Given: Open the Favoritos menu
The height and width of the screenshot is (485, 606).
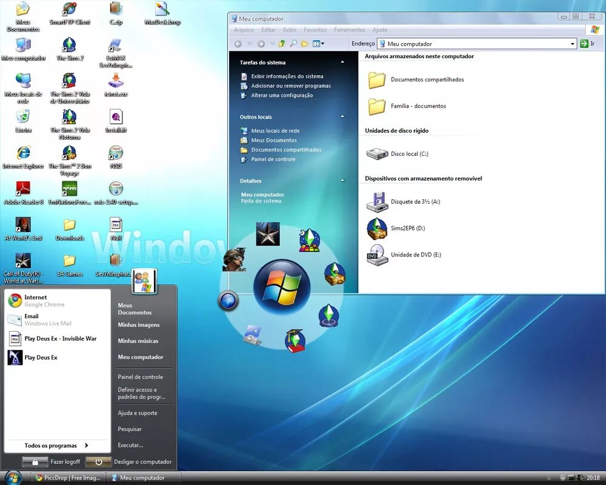Looking at the screenshot, I should coord(315,30).
